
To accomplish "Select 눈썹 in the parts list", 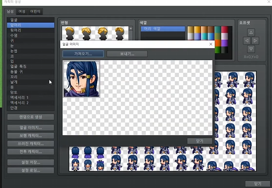I will pyautogui.click(x=31, y=51).
